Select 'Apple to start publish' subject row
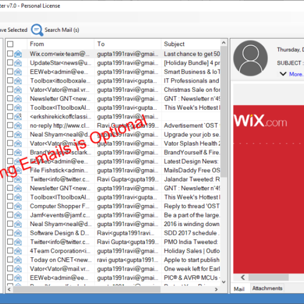 (192, 260)
